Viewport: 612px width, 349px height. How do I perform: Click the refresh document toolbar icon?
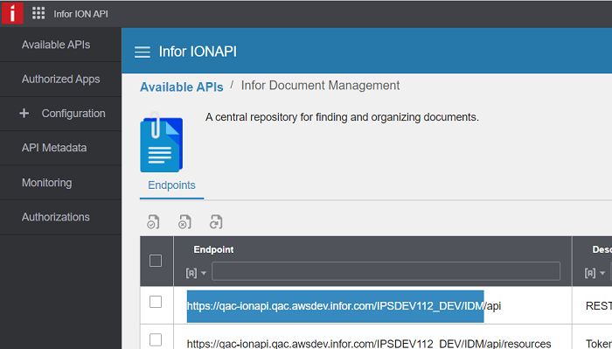(x=216, y=222)
